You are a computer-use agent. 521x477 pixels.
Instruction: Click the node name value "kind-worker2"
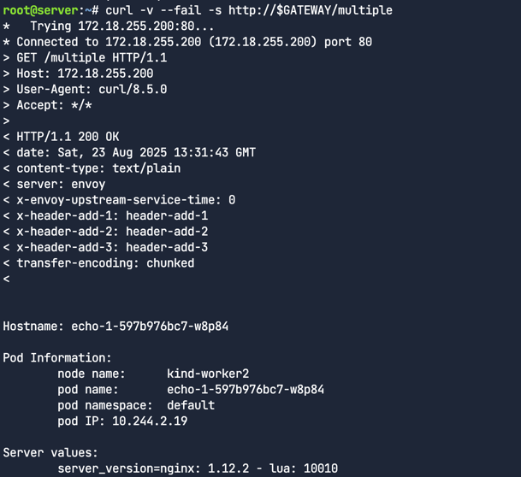coord(208,374)
